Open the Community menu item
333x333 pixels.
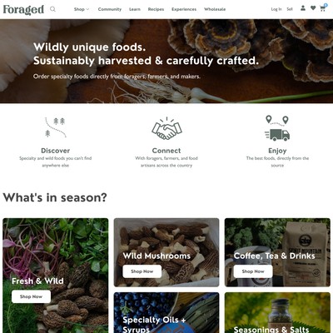(110, 9)
